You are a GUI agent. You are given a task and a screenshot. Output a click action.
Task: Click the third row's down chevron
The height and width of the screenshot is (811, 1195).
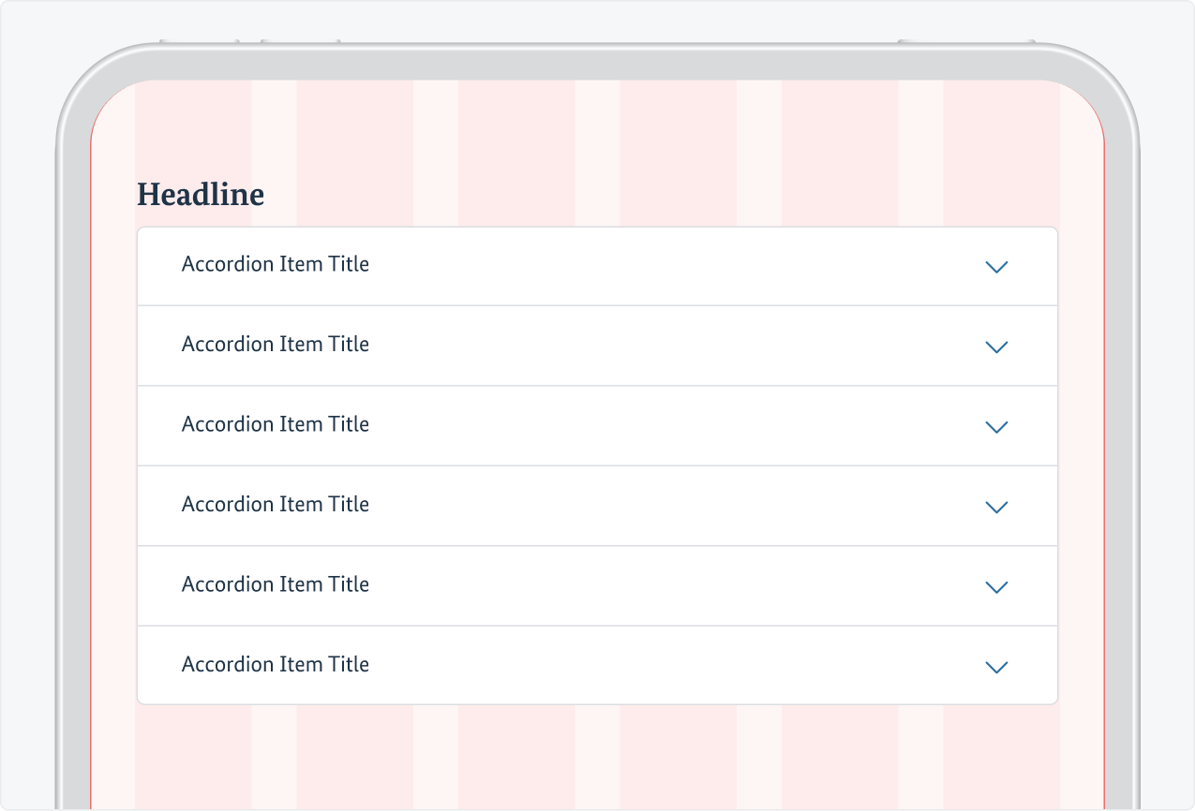coord(996,427)
